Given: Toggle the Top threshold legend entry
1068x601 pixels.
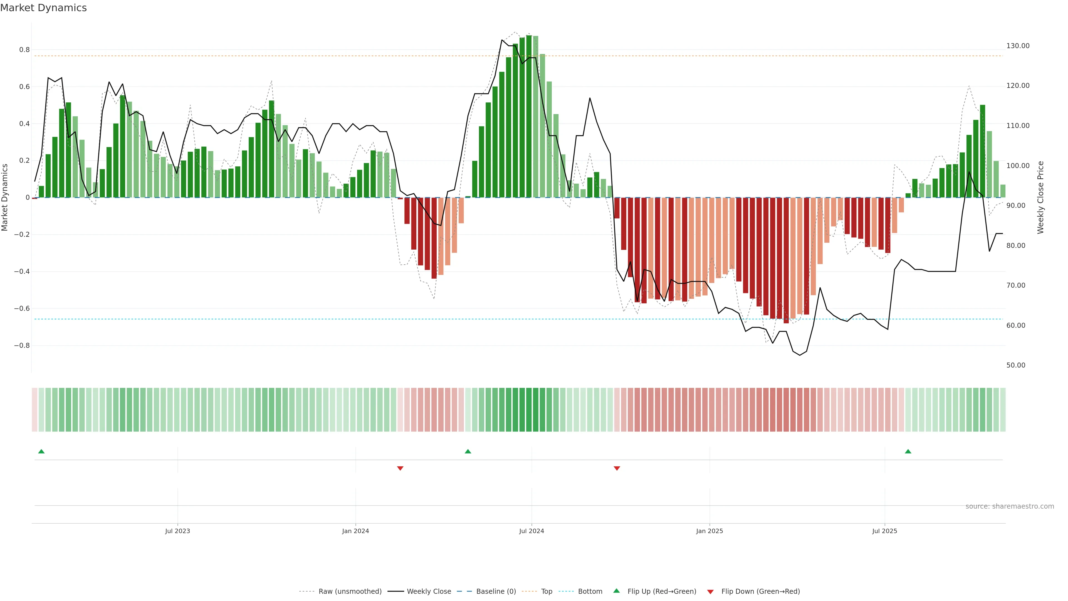Looking at the screenshot, I should (x=547, y=592).
